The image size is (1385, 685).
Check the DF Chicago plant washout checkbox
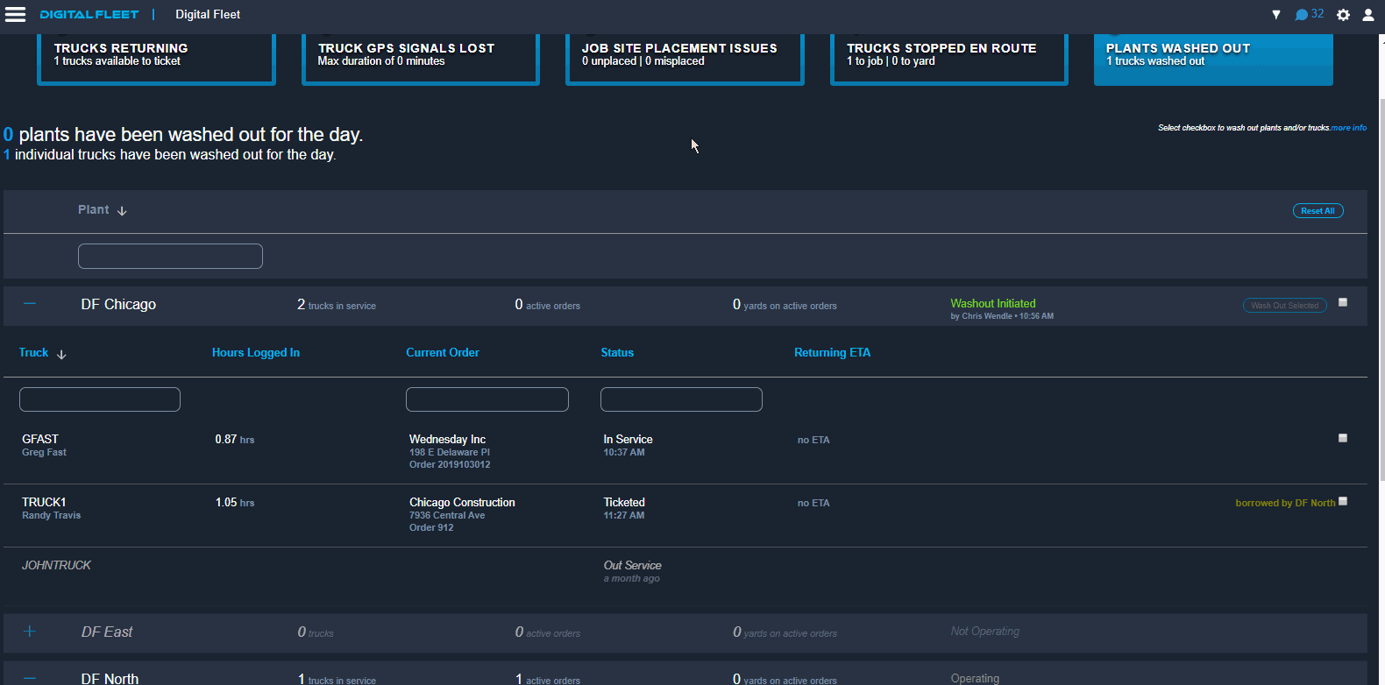point(1342,303)
